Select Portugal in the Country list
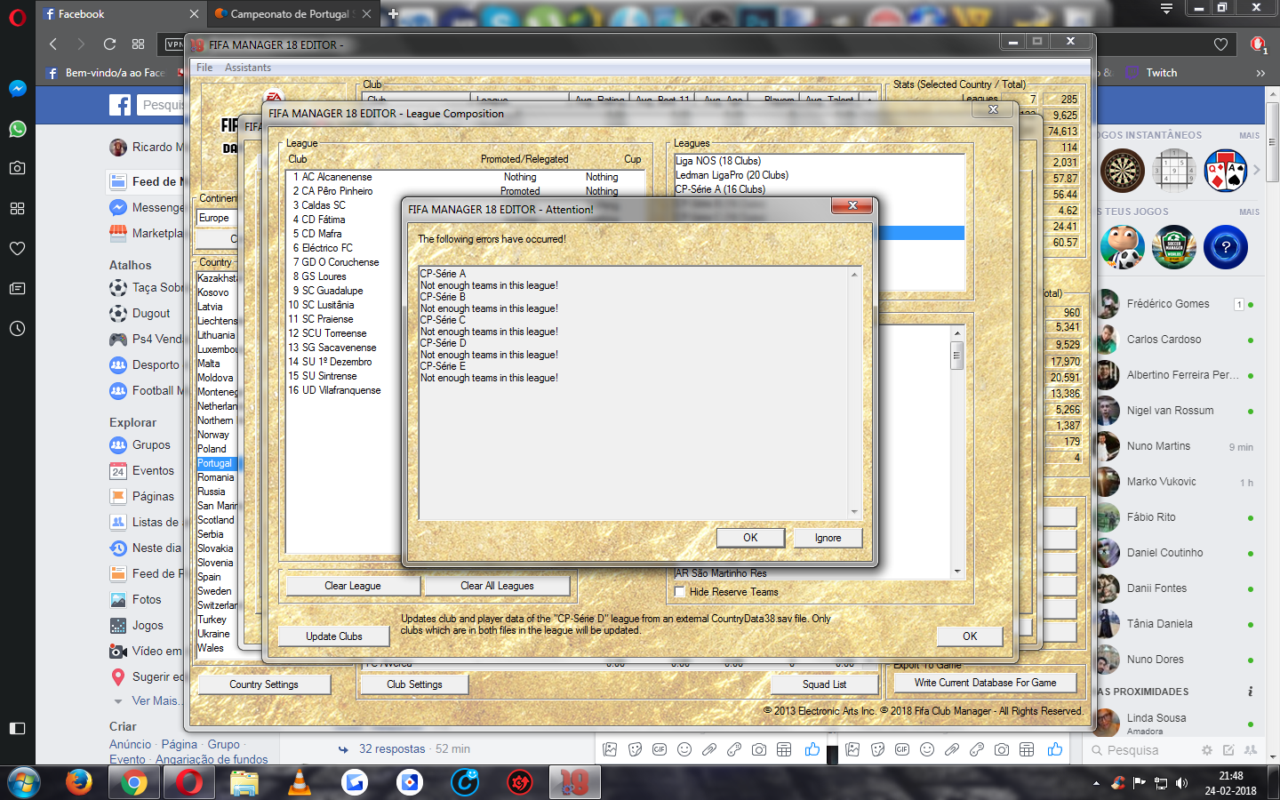Screen dimensions: 1280x800 click(x=215, y=463)
